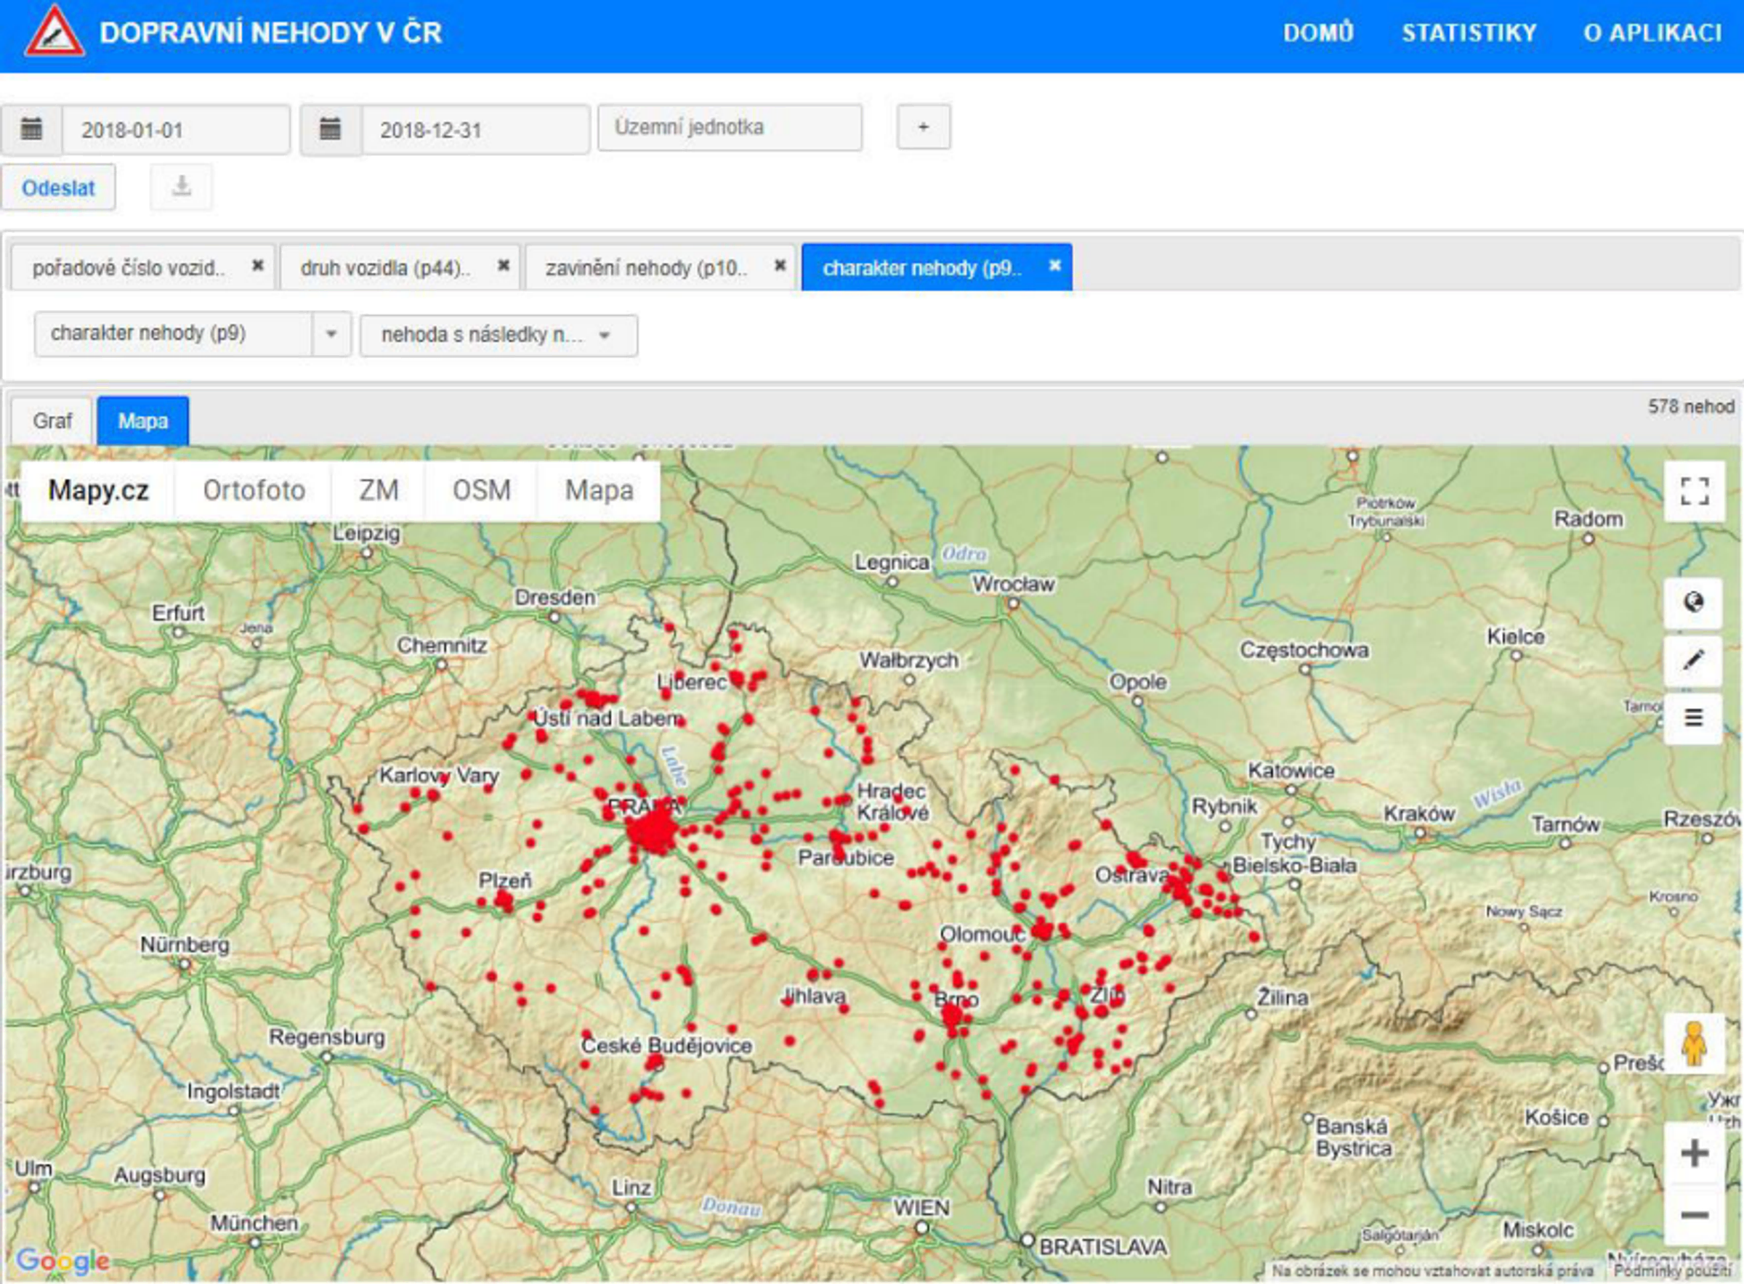Click the warning triangle app logo
The height and width of the screenshot is (1284, 1744).
point(54,32)
